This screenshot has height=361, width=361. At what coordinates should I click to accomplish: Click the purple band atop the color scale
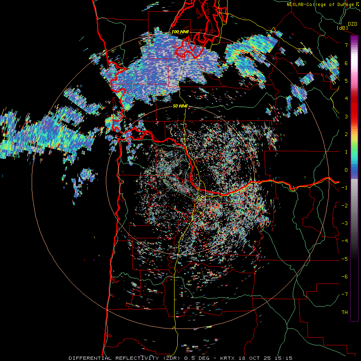354,40
